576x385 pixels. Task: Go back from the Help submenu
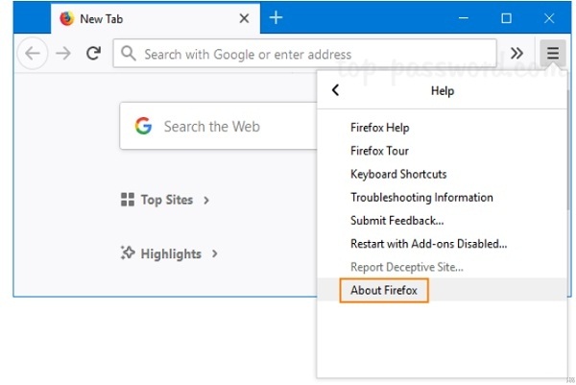tap(335, 91)
